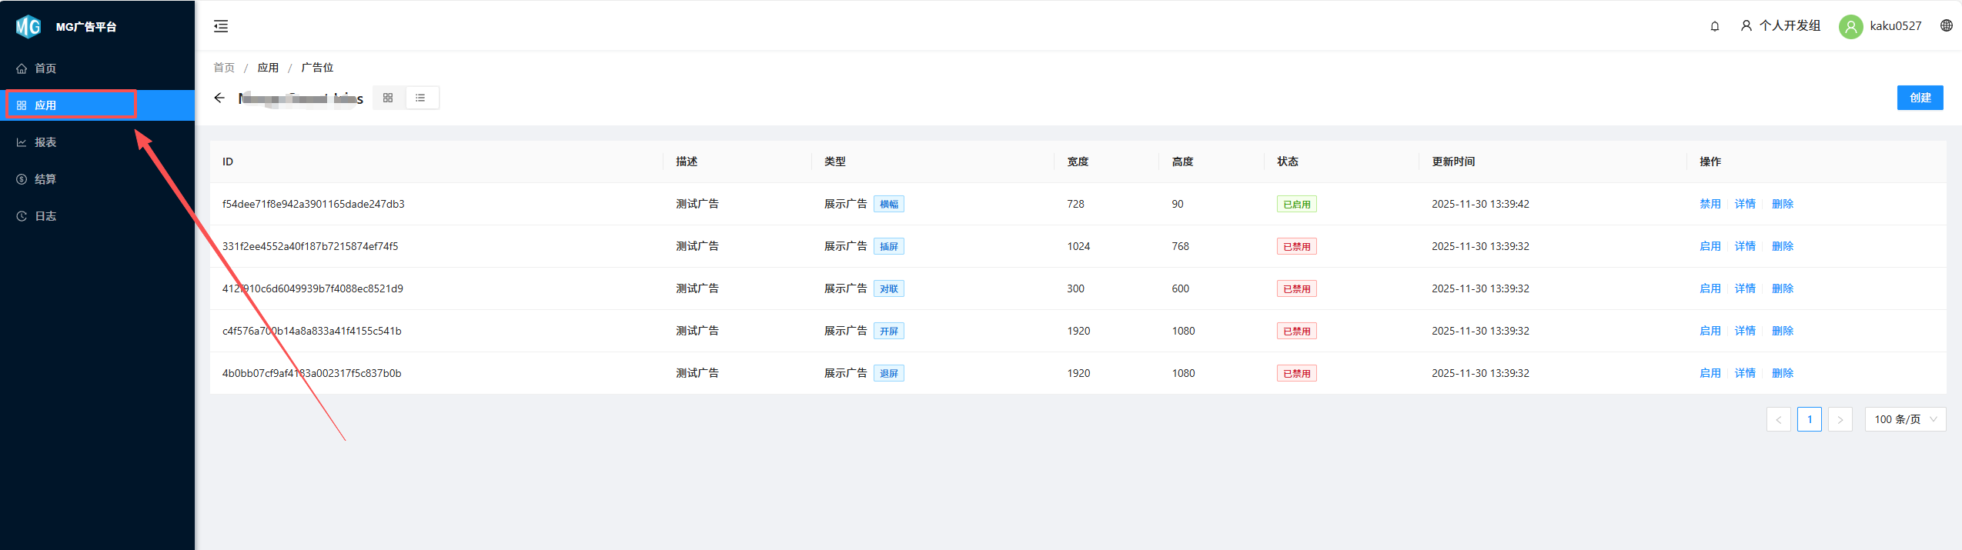Delete the last 1920x1080 ad slot row
This screenshot has height=550, width=1962.
(x=1782, y=373)
